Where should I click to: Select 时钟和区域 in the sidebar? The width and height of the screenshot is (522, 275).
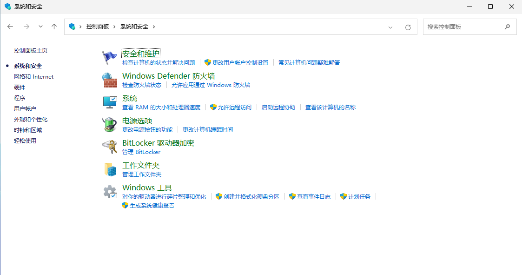(28, 130)
